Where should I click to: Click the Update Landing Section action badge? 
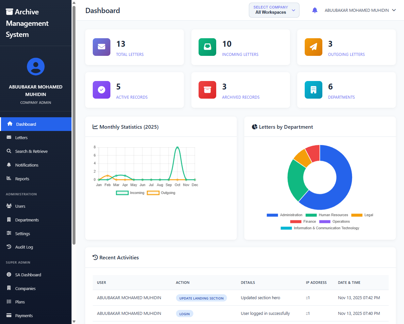201,298
